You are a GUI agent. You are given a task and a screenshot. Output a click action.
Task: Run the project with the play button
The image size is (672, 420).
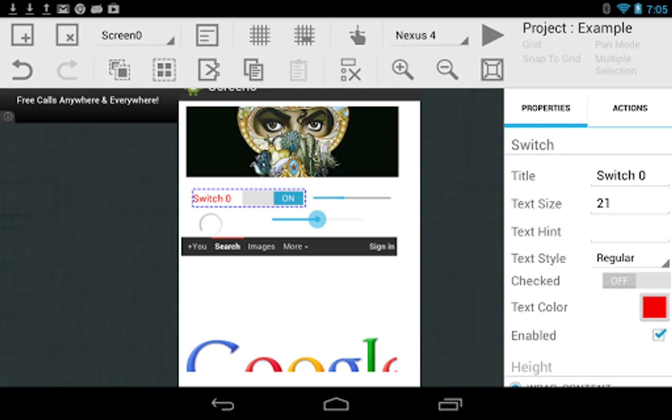tap(492, 35)
